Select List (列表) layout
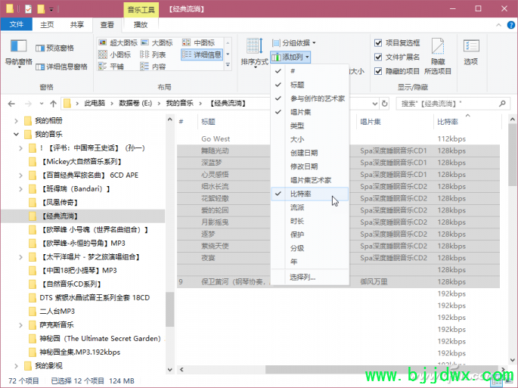The width and height of the screenshot is (518, 388). tap(153, 54)
